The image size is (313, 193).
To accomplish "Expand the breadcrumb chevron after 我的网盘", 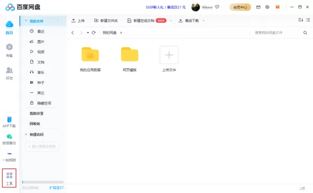I will pos(121,33).
